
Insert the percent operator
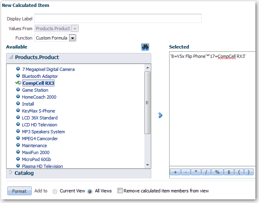tap(217, 172)
